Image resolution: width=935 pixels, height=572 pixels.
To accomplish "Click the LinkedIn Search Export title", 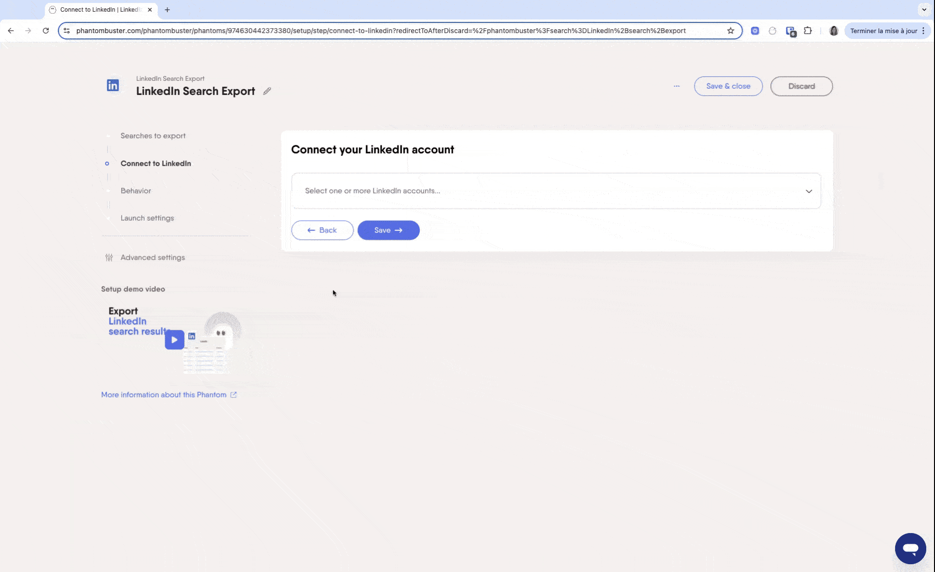I will click(195, 91).
